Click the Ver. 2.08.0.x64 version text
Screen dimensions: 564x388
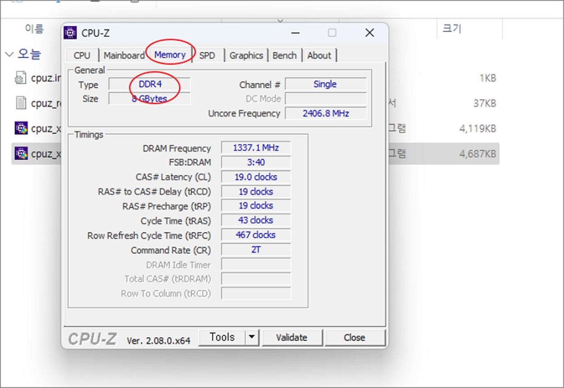(x=158, y=341)
